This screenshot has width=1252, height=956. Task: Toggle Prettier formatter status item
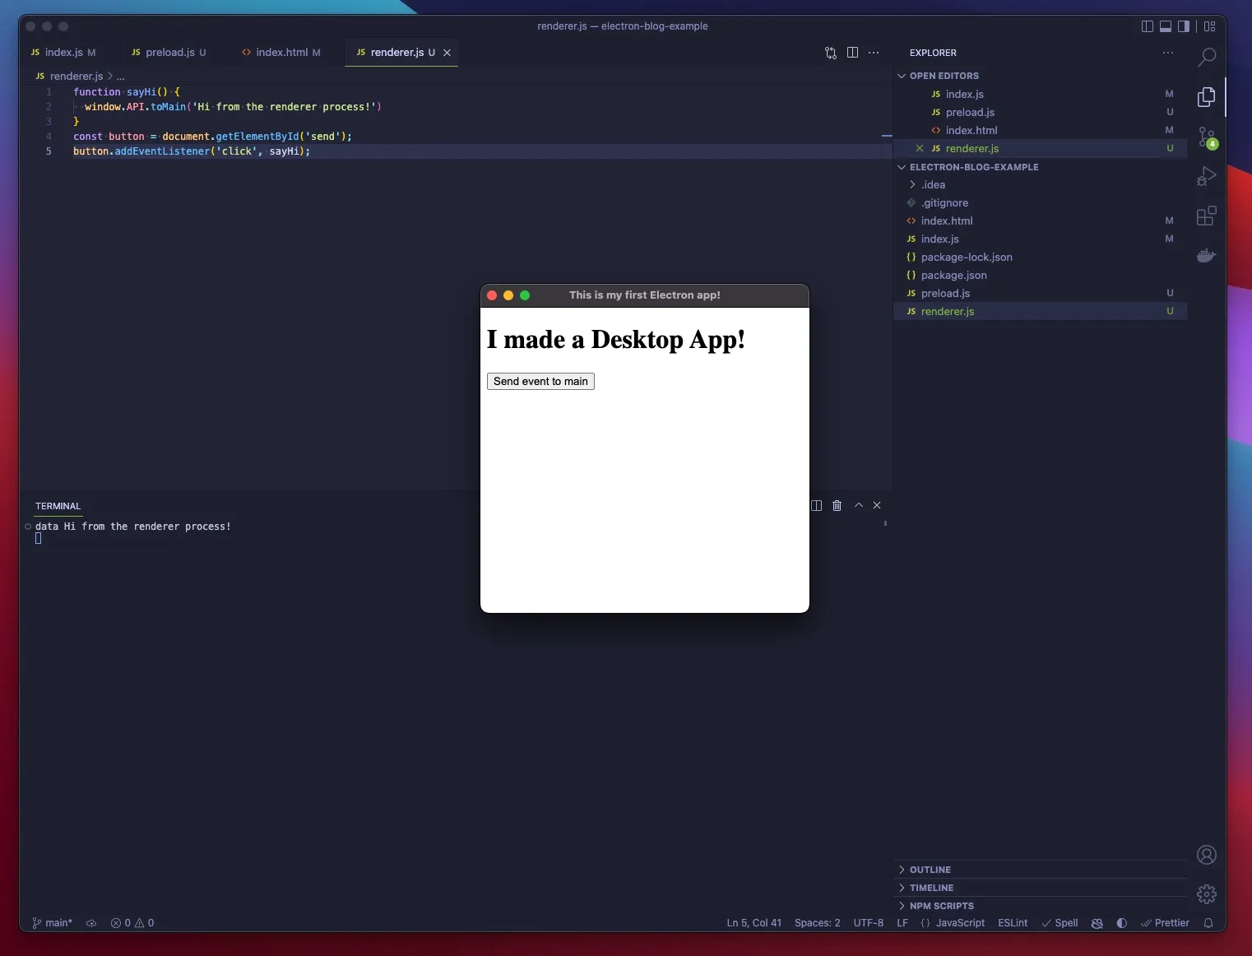coord(1165,923)
